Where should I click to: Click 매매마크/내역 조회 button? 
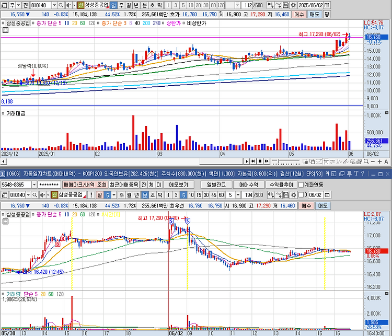click(85, 185)
